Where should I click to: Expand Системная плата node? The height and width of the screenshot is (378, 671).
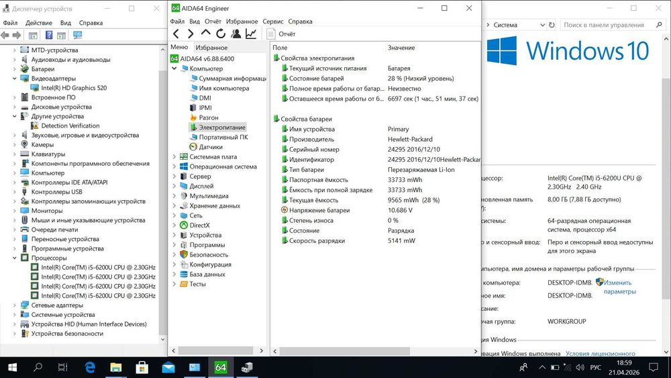[174, 157]
